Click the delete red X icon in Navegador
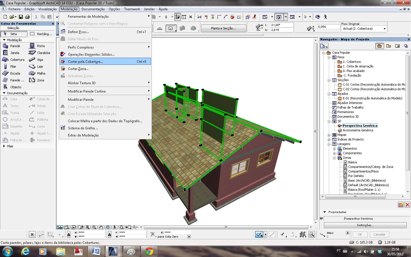The image size is (411, 257). [407, 204]
